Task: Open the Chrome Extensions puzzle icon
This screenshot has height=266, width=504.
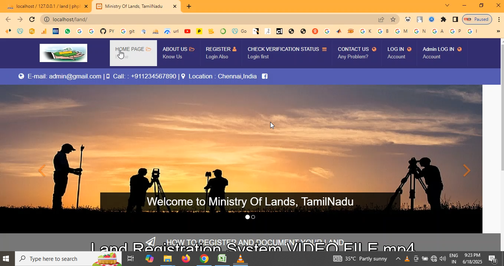Action: click(x=443, y=19)
